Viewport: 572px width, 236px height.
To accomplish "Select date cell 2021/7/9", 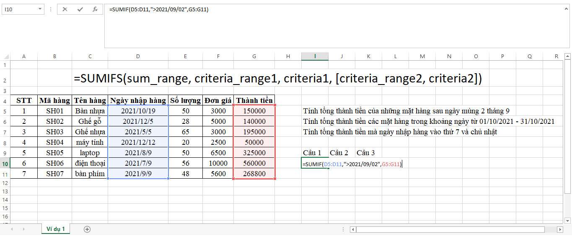I will pos(138,163).
